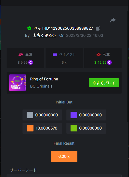Click the bet ID number text

tap(72, 28)
